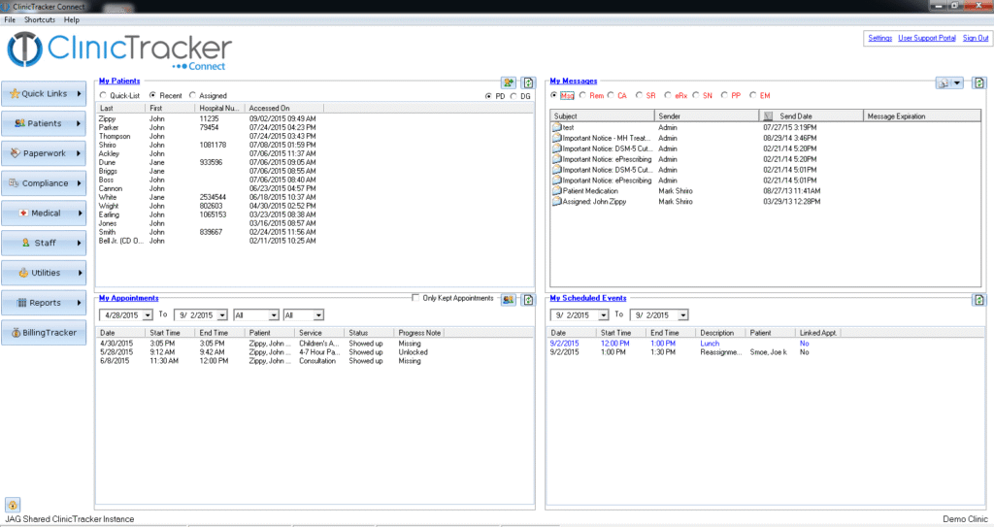Open the second All filter dropdown in appointments
This screenshot has width=994, height=527.
[318, 315]
